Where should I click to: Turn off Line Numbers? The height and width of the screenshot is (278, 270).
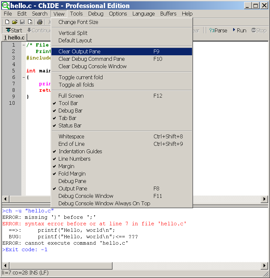coord(122,159)
